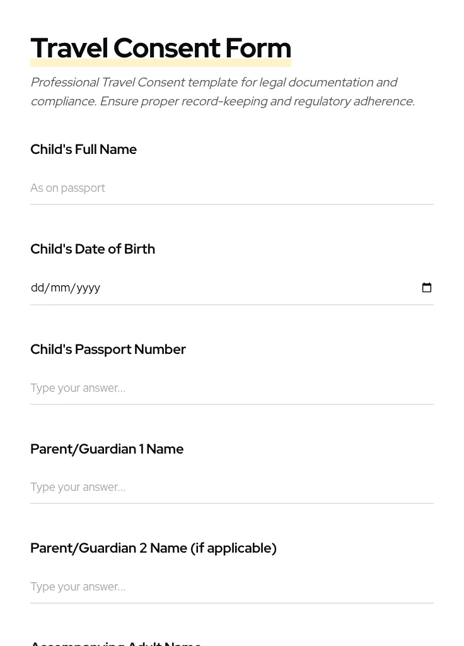Focus the Child's Passport Number answer field

click(232, 388)
